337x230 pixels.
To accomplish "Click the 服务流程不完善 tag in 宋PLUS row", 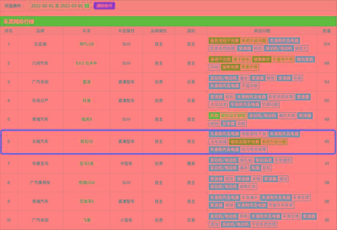I will (x=225, y=40).
